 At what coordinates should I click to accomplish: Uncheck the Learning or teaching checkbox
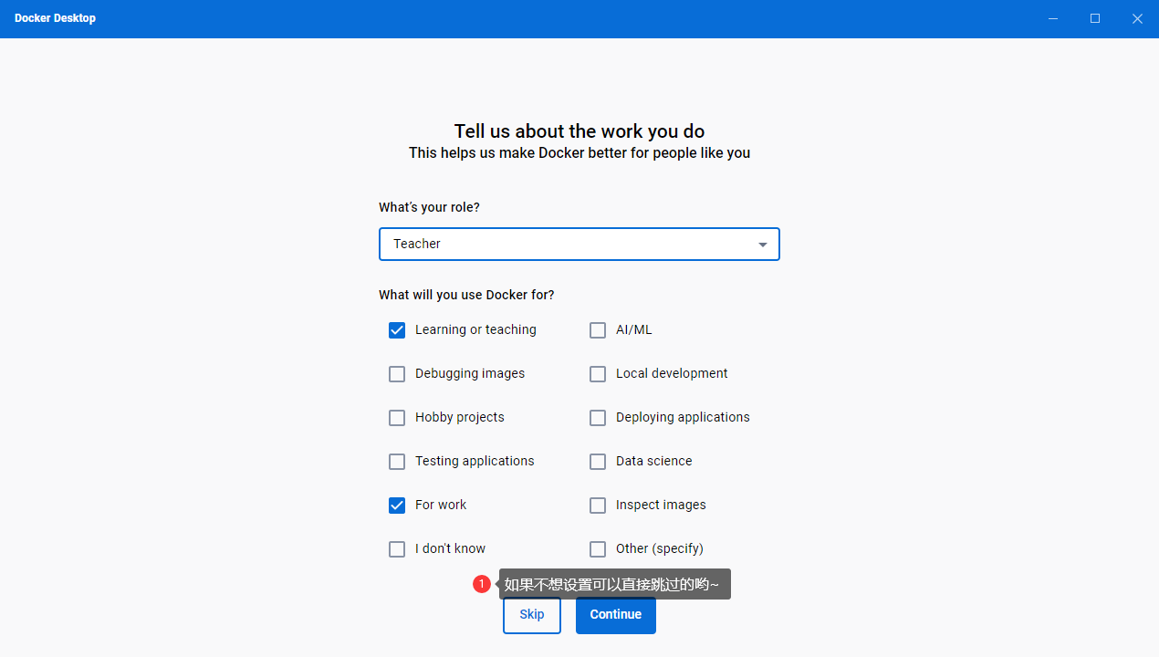pos(397,330)
